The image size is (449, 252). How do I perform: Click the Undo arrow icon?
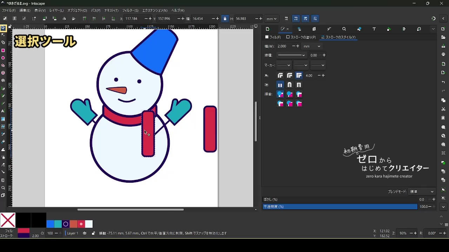[x=443, y=82]
